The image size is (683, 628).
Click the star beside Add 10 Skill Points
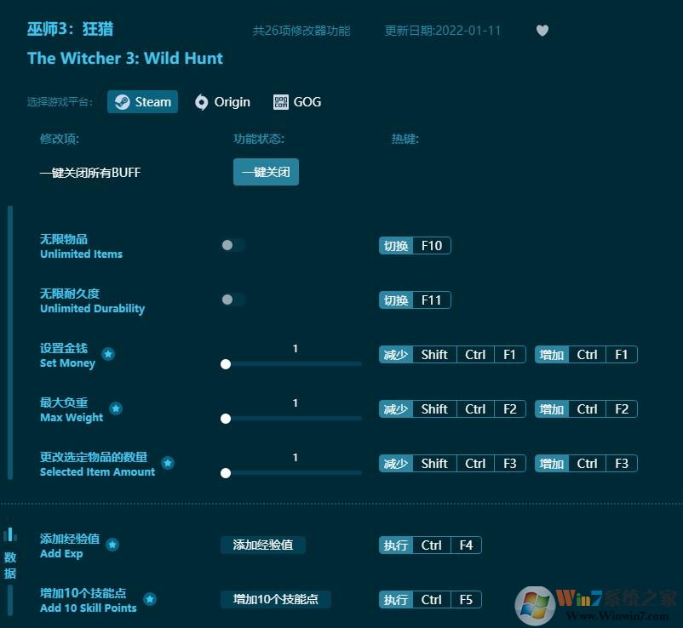point(151,599)
